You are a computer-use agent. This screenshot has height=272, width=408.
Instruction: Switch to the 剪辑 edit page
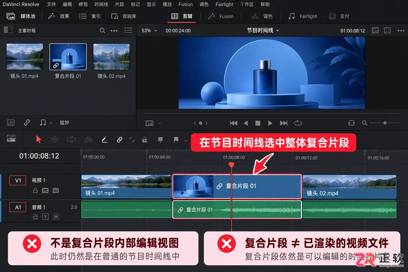click(x=182, y=16)
